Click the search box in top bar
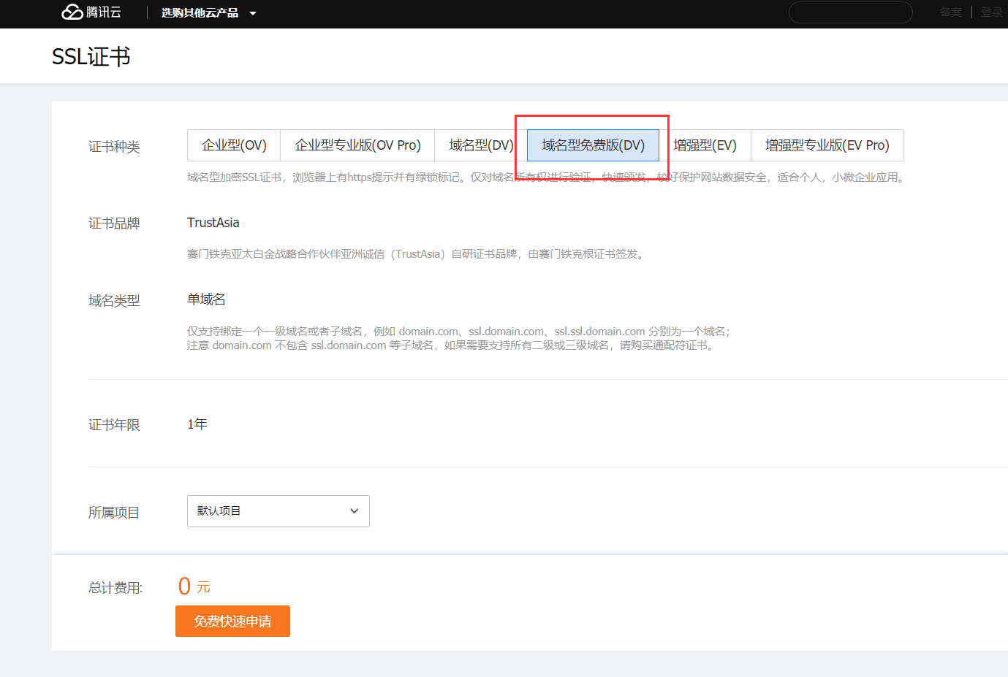1008x677 pixels. pos(850,12)
